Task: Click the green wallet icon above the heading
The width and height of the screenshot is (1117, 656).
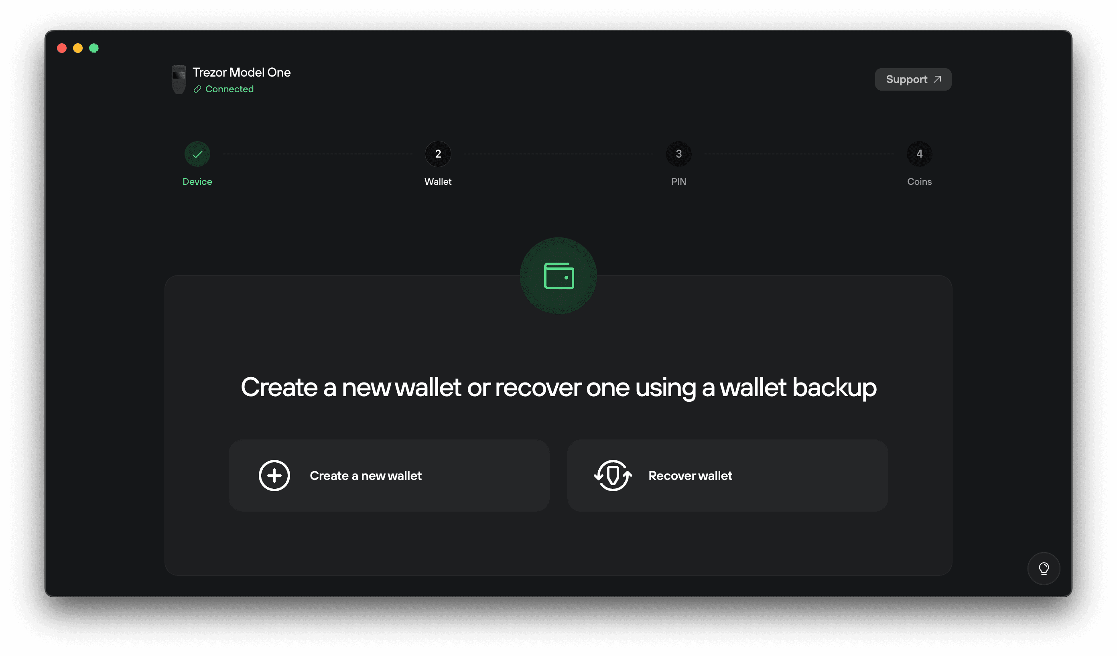Action: 558,275
